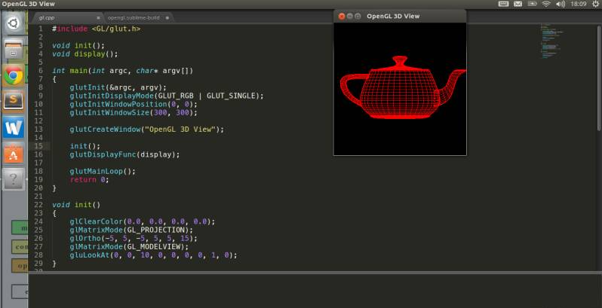This screenshot has width=602, height=308.
Task: Open the Ubuntu Dash launcher
Action: coord(14,23)
